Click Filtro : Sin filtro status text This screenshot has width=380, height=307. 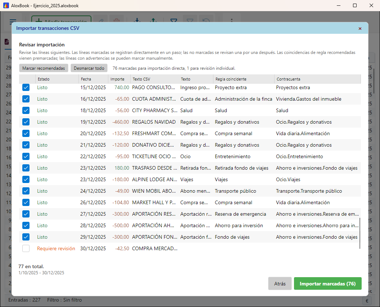pyautogui.click(x=64, y=300)
